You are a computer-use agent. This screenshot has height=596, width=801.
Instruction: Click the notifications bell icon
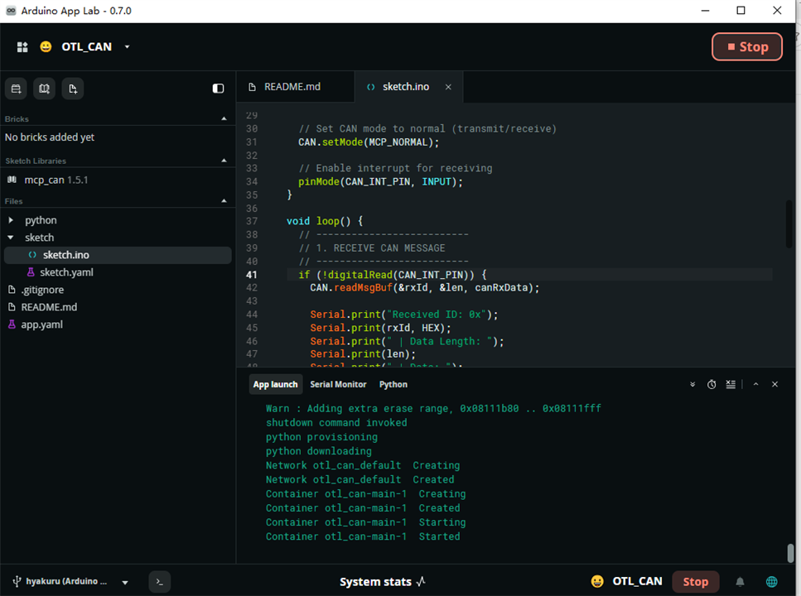(740, 582)
